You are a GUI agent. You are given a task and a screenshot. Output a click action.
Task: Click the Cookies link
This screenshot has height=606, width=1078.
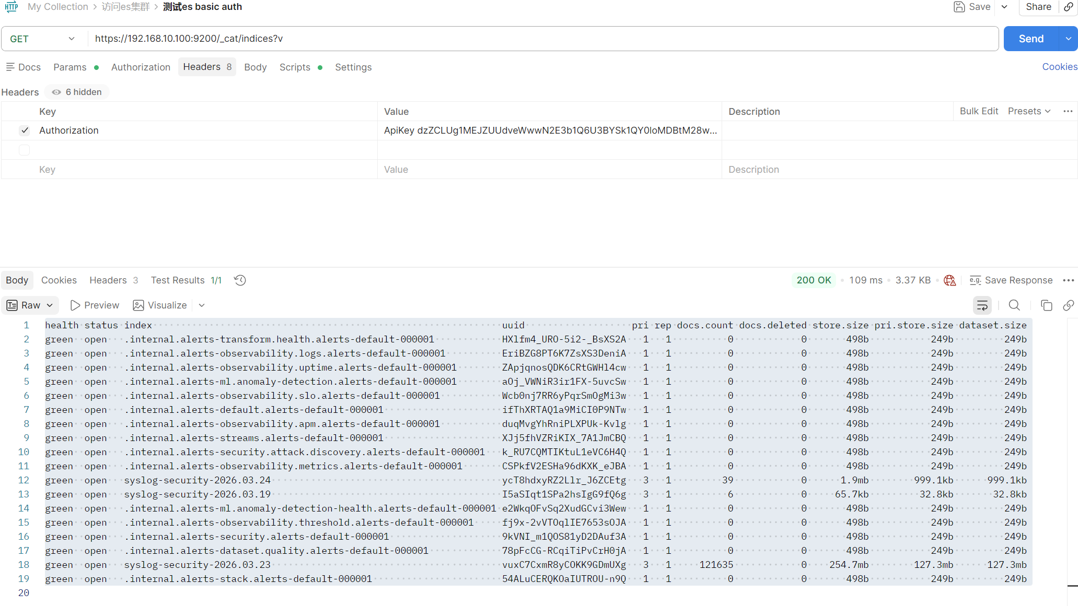(x=1059, y=67)
